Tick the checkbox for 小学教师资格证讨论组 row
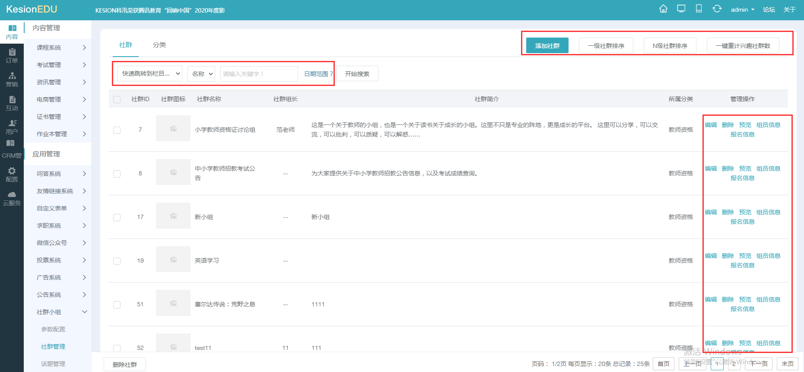This screenshot has width=804, height=372. pyautogui.click(x=117, y=130)
